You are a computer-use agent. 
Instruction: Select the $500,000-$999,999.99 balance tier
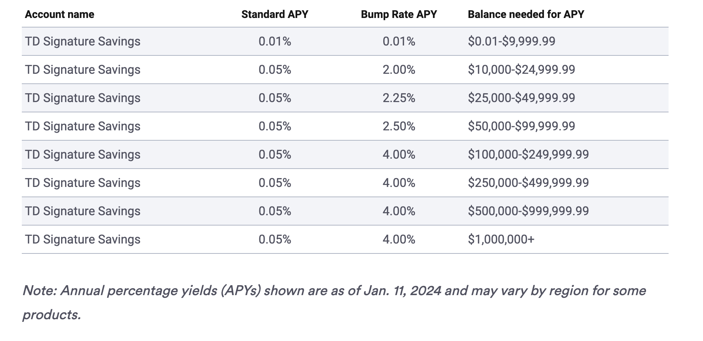tap(528, 211)
